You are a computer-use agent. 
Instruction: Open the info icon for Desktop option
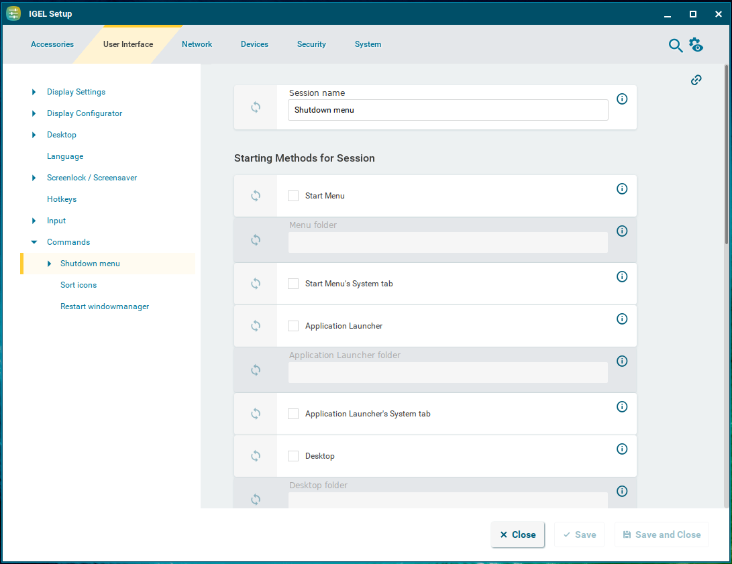coord(622,449)
